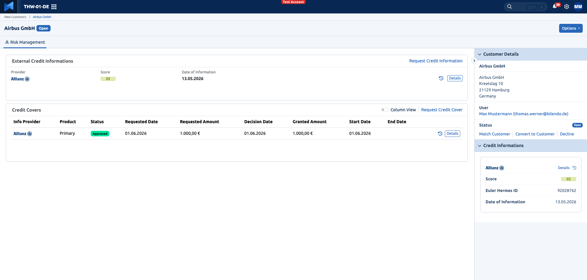This screenshot has width=587, height=280.
Task: Click the Decision Date column header
Action: click(x=258, y=122)
